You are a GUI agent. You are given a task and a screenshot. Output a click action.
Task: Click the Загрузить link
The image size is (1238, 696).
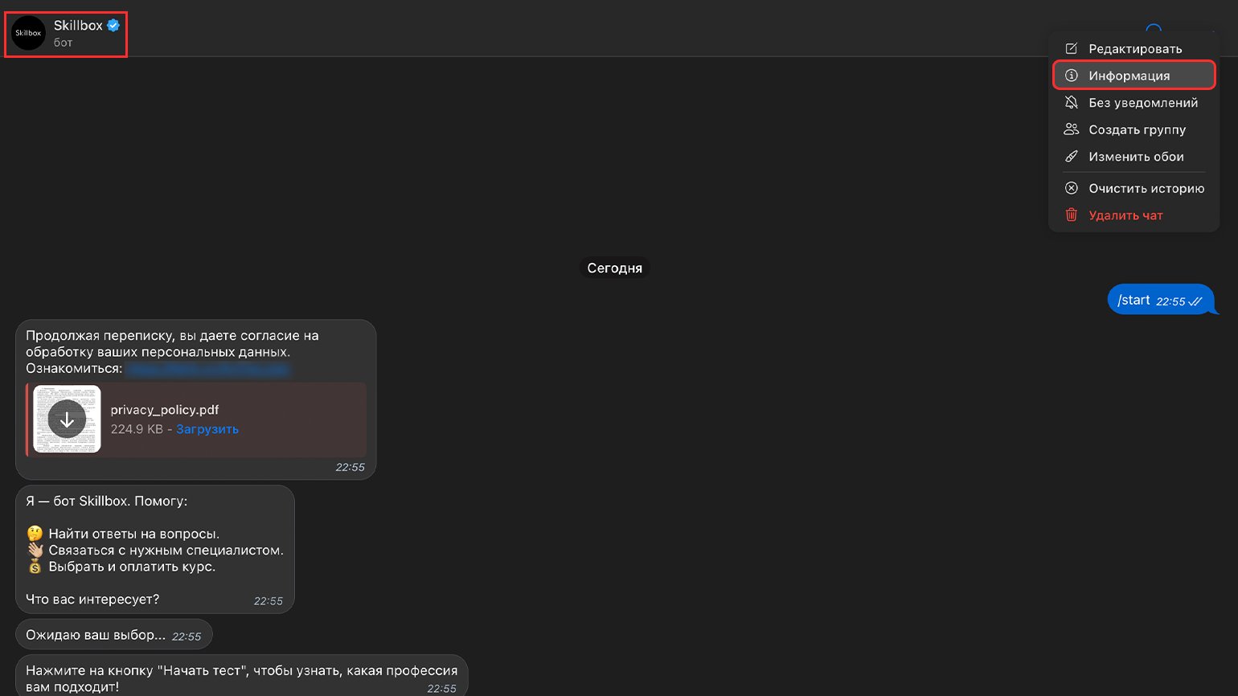point(207,429)
